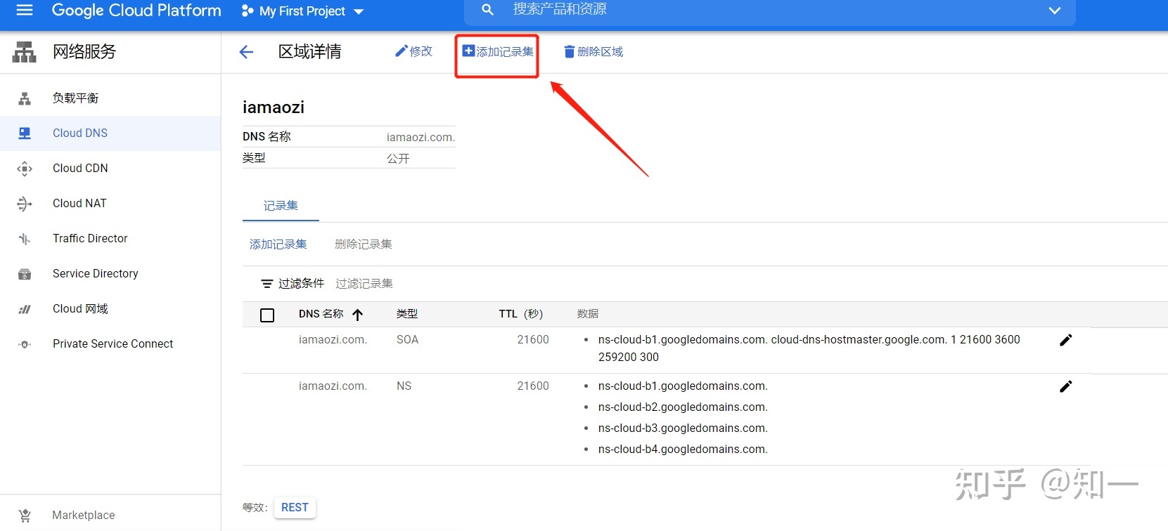The width and height of the screenshot is (1168, 531).
Task: Click the TTL (秒) column header
Action: click(x=521, y=314)
